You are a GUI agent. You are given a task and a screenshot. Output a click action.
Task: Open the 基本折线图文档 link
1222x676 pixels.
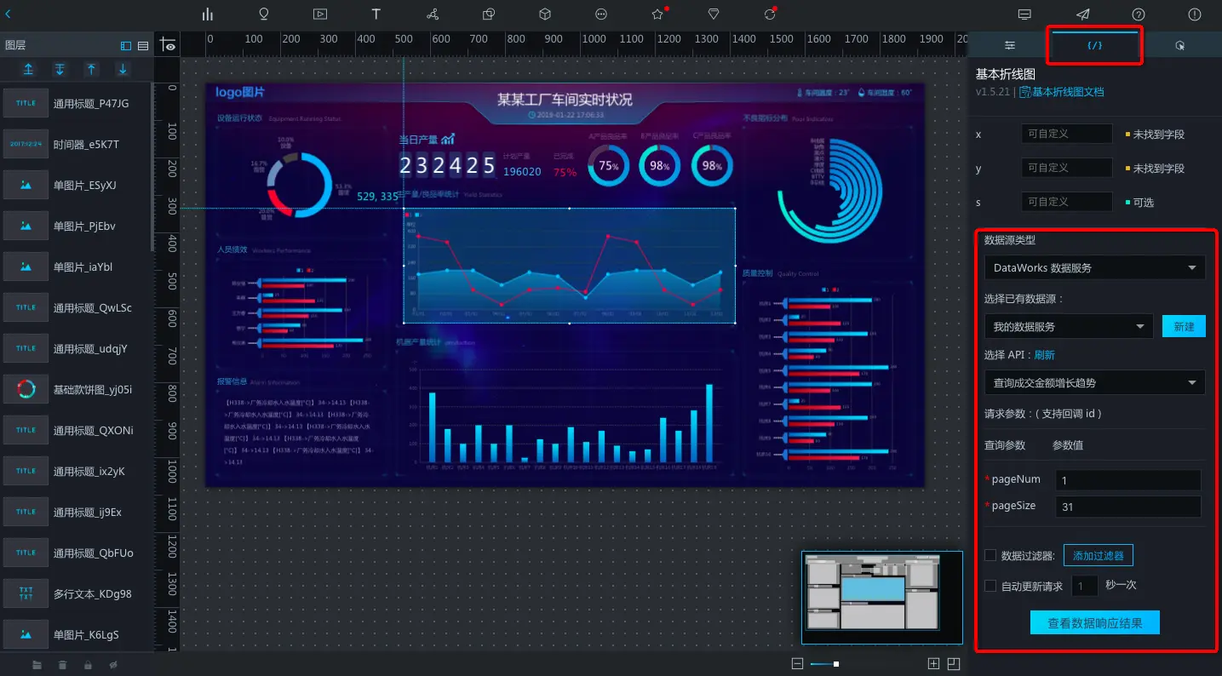tap(1061, 92)
